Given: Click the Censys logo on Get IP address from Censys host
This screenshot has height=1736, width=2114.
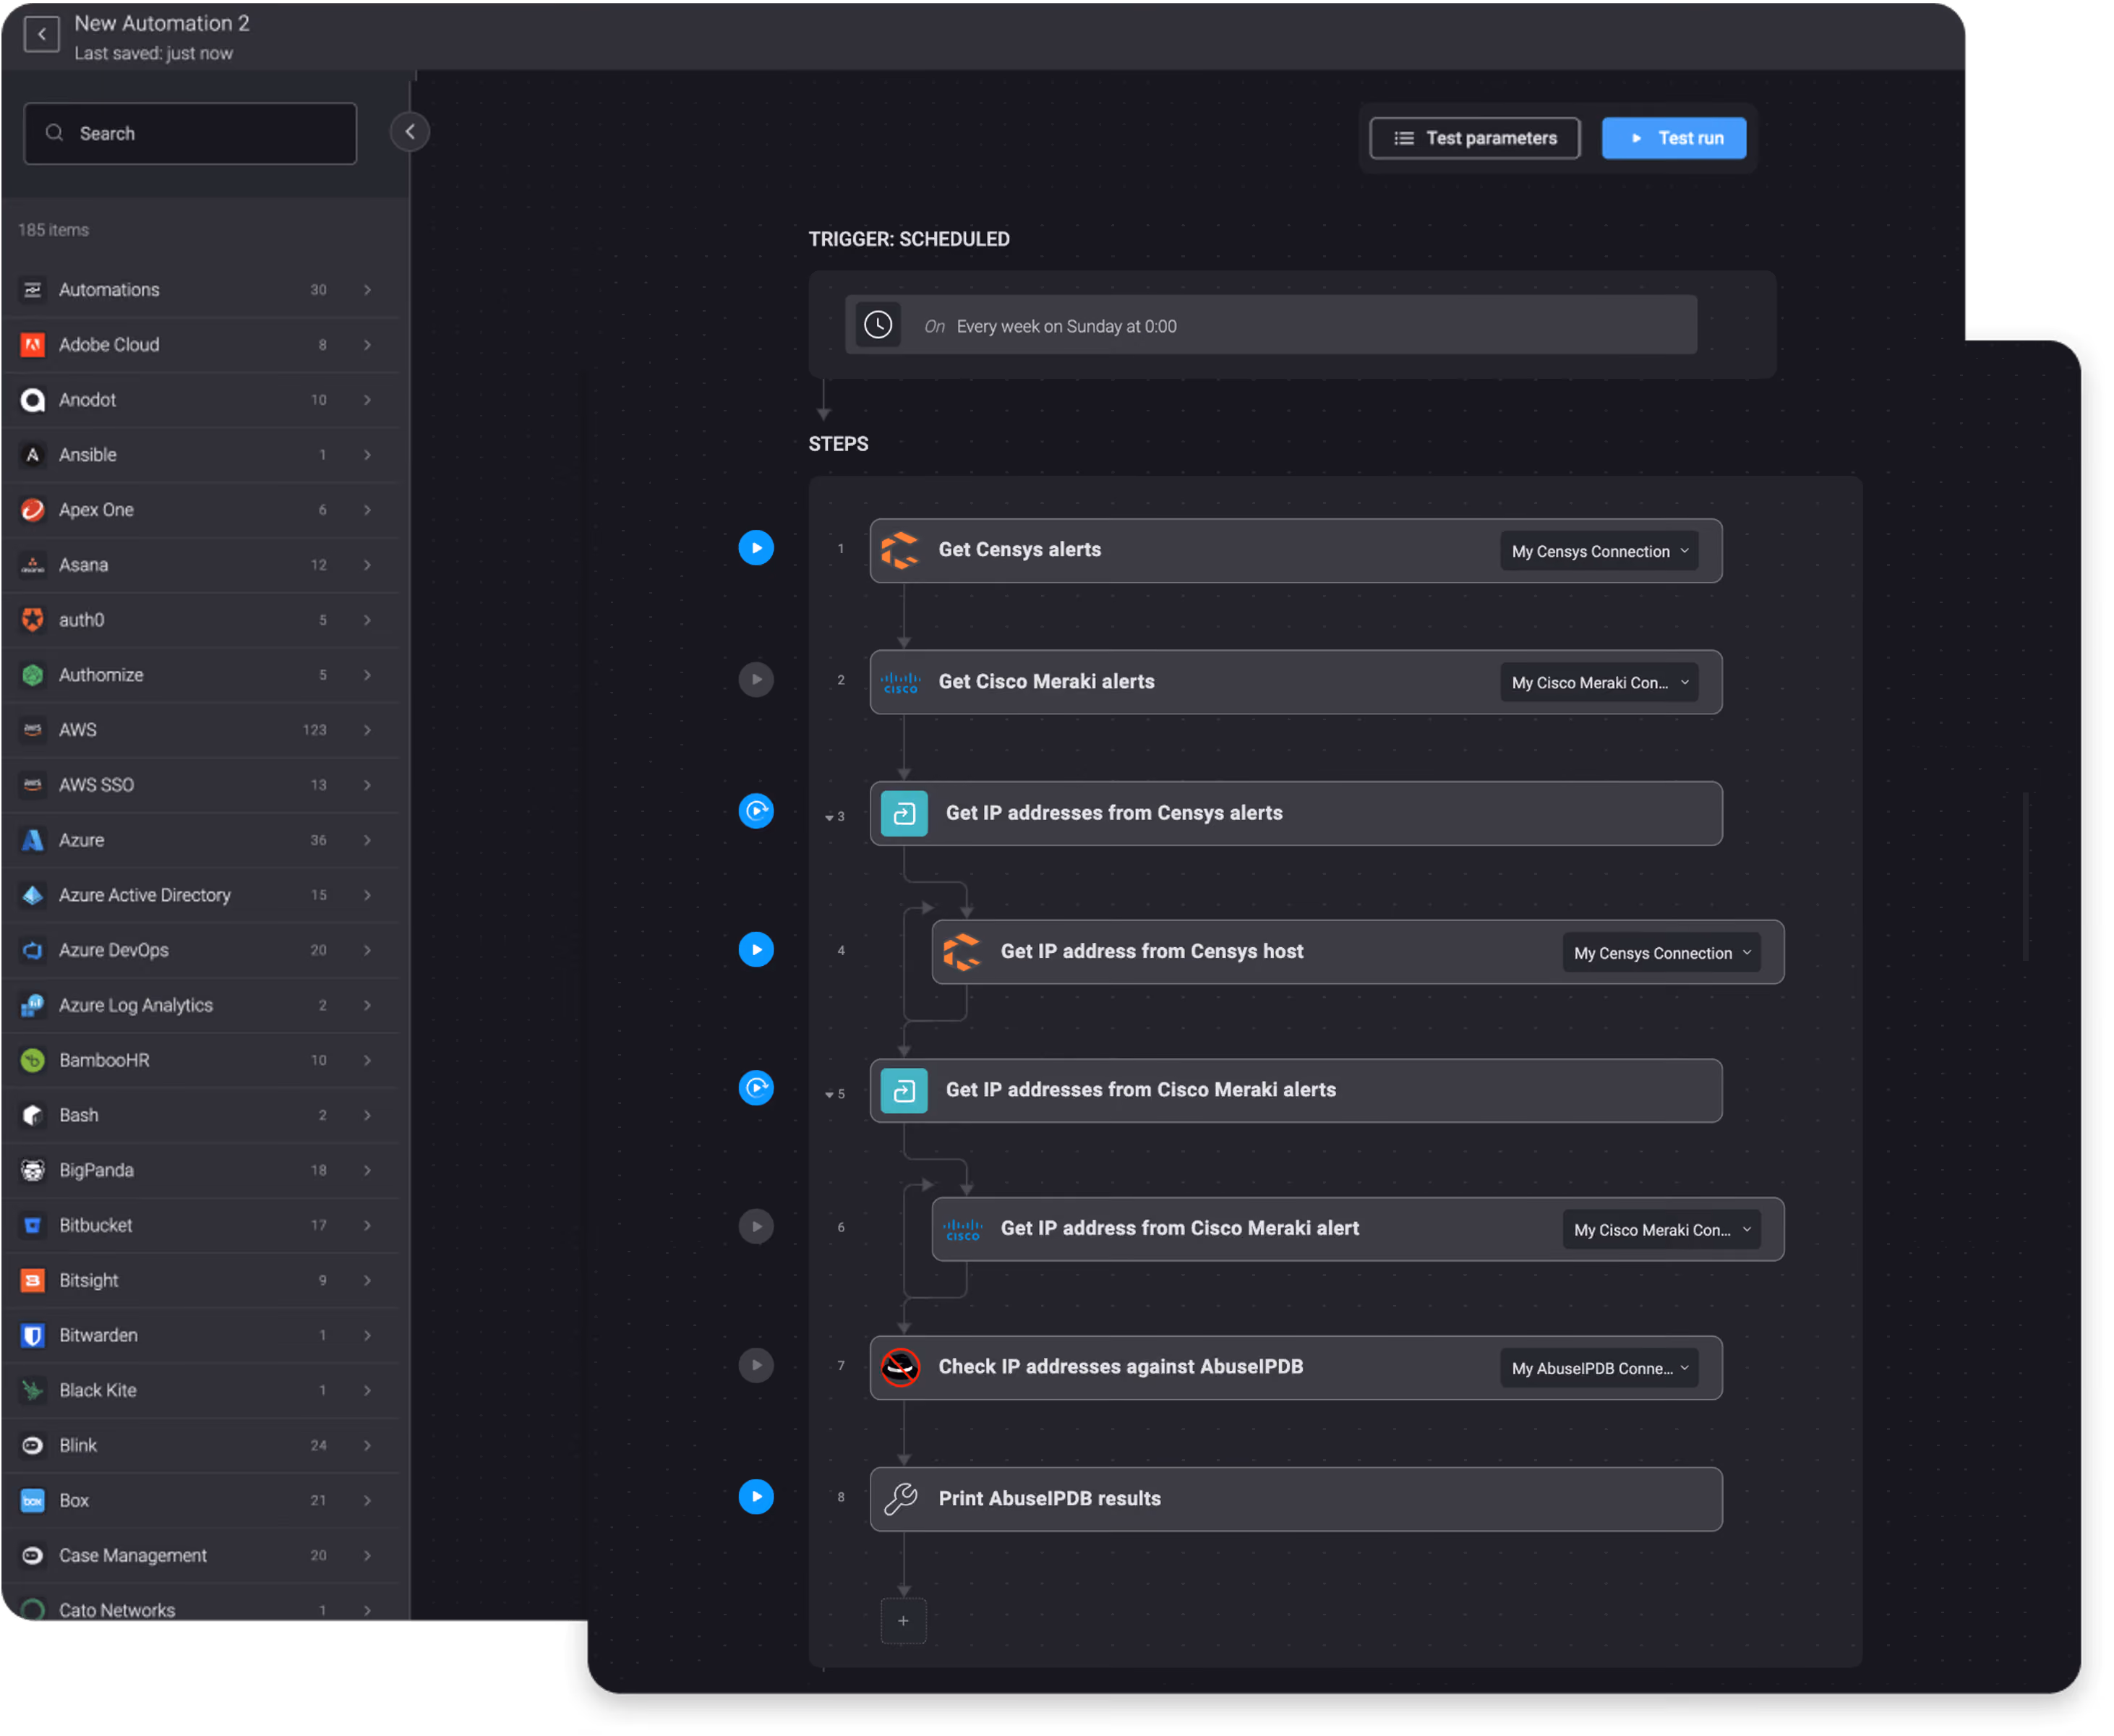Looking at the screenshot, I should pos(963,953).
